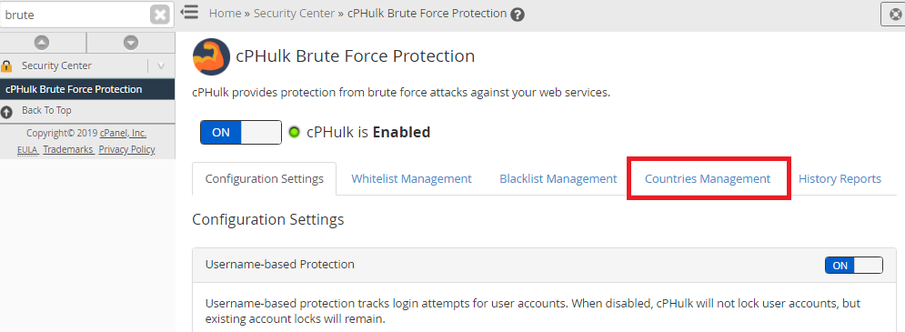This screenshot has height=332, width=905.
Task: Open the Countries Management tab
Action: pos(708,179)
